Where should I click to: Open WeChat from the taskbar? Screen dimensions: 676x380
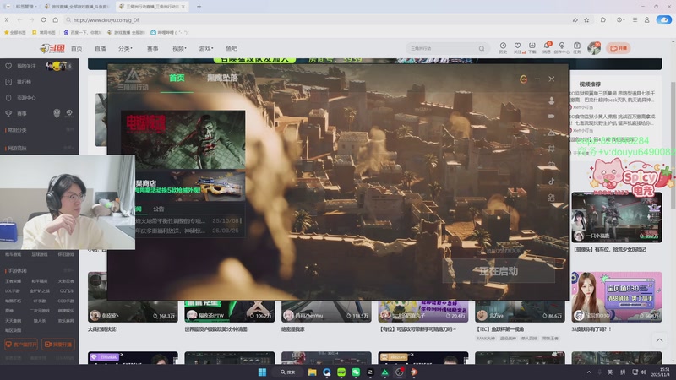356,372
